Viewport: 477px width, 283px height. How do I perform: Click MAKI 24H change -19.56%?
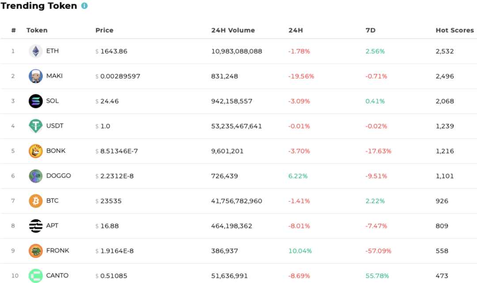301,76
